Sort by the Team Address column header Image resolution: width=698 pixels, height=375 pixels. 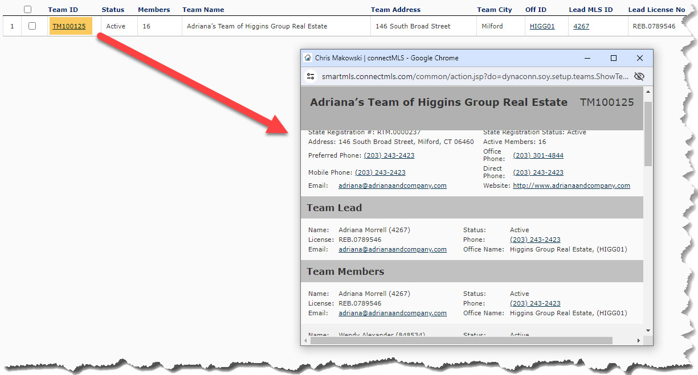click(x=395, y=10)
